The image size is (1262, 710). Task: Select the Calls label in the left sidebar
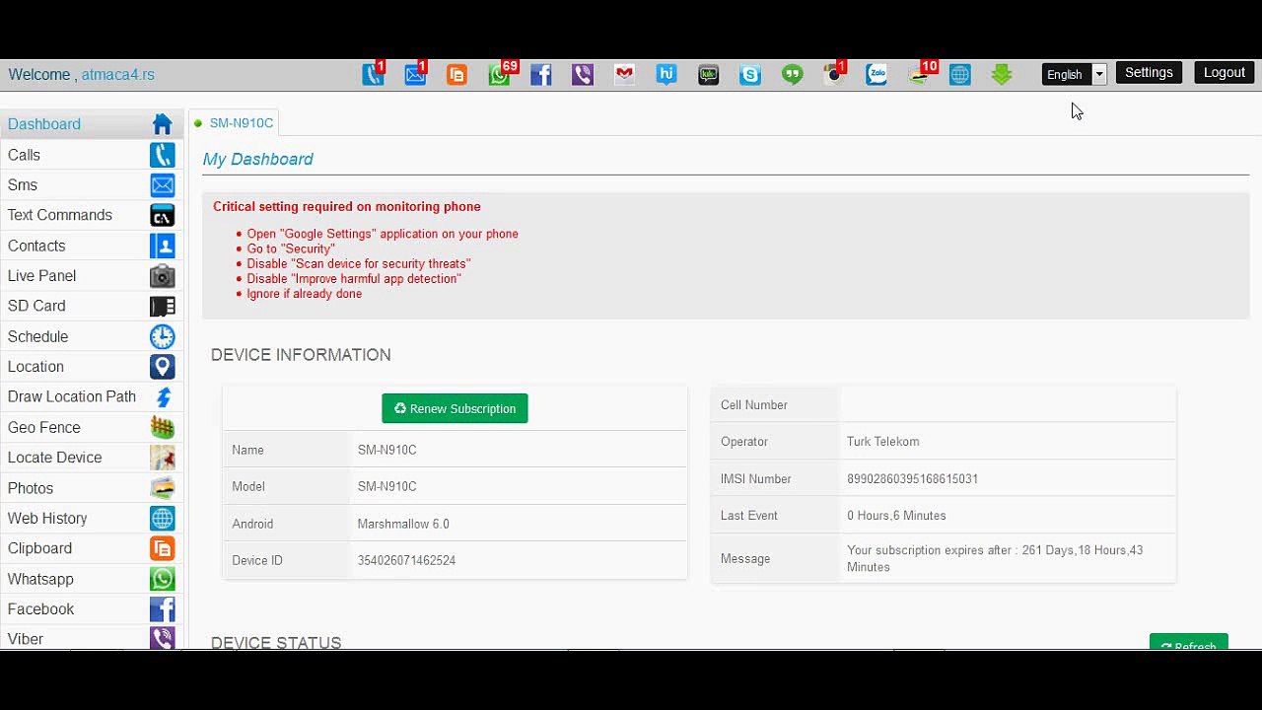click(x=24, y=155)
